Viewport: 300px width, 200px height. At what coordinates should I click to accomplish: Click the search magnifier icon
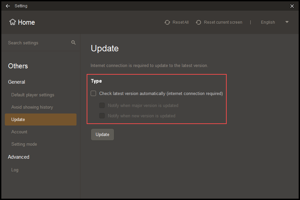click(73, 42)
